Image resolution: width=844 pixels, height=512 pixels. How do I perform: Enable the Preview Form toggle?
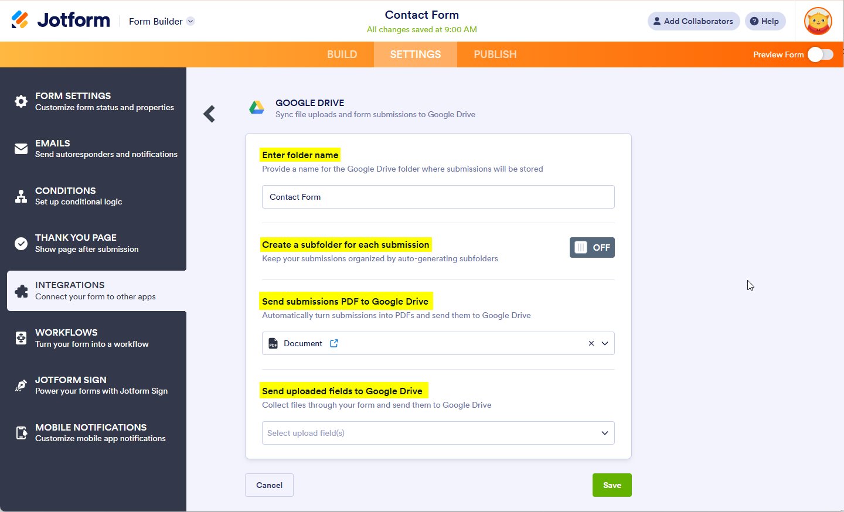tap(820, 54)
